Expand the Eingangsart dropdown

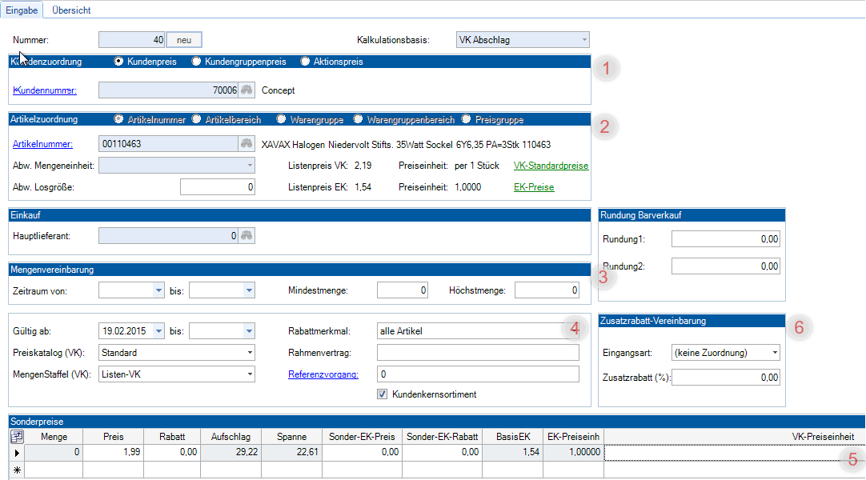774,353
